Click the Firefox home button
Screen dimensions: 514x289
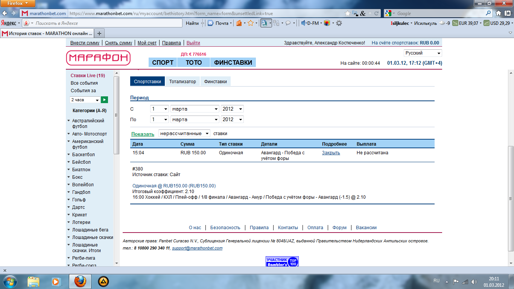[498, 13]
